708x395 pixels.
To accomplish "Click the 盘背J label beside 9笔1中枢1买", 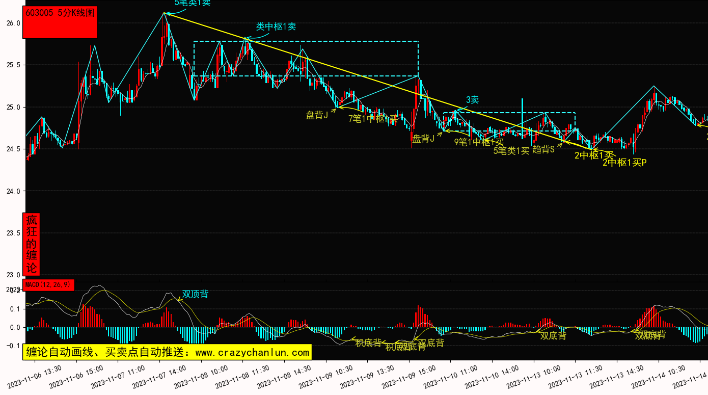I will pyautogui.click(x=423, y=139).
